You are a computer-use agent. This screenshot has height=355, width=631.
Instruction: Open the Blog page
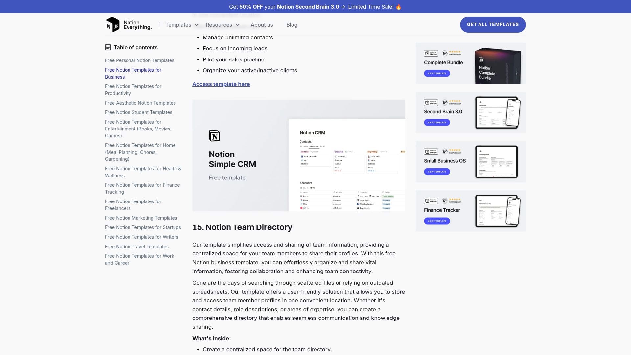(292, 25)
